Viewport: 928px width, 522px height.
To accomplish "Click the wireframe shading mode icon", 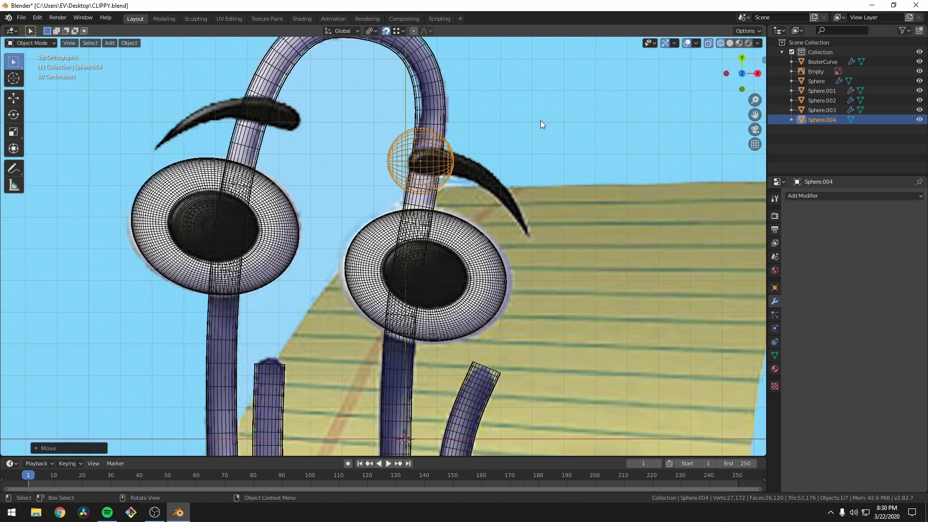I will coord(720,43).
